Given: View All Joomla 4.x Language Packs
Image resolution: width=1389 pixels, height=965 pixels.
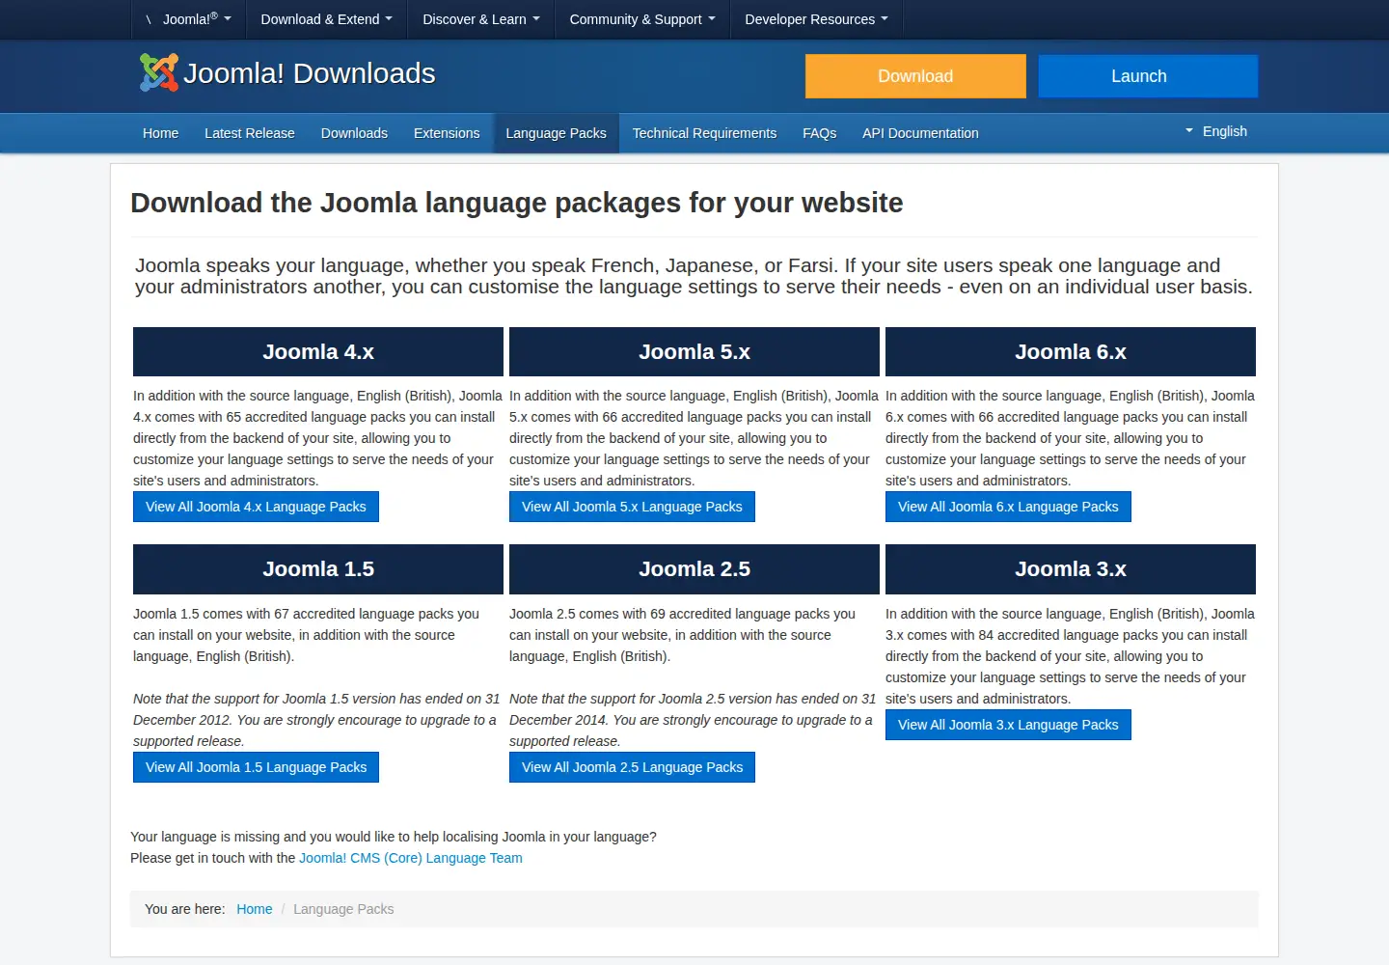Looking at the screenshot, I should coord(256,507).
